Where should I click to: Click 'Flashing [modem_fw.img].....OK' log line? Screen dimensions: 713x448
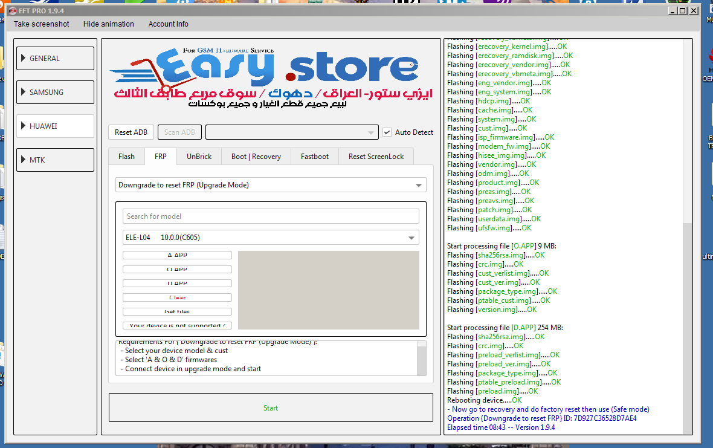(x=498, y=146)
